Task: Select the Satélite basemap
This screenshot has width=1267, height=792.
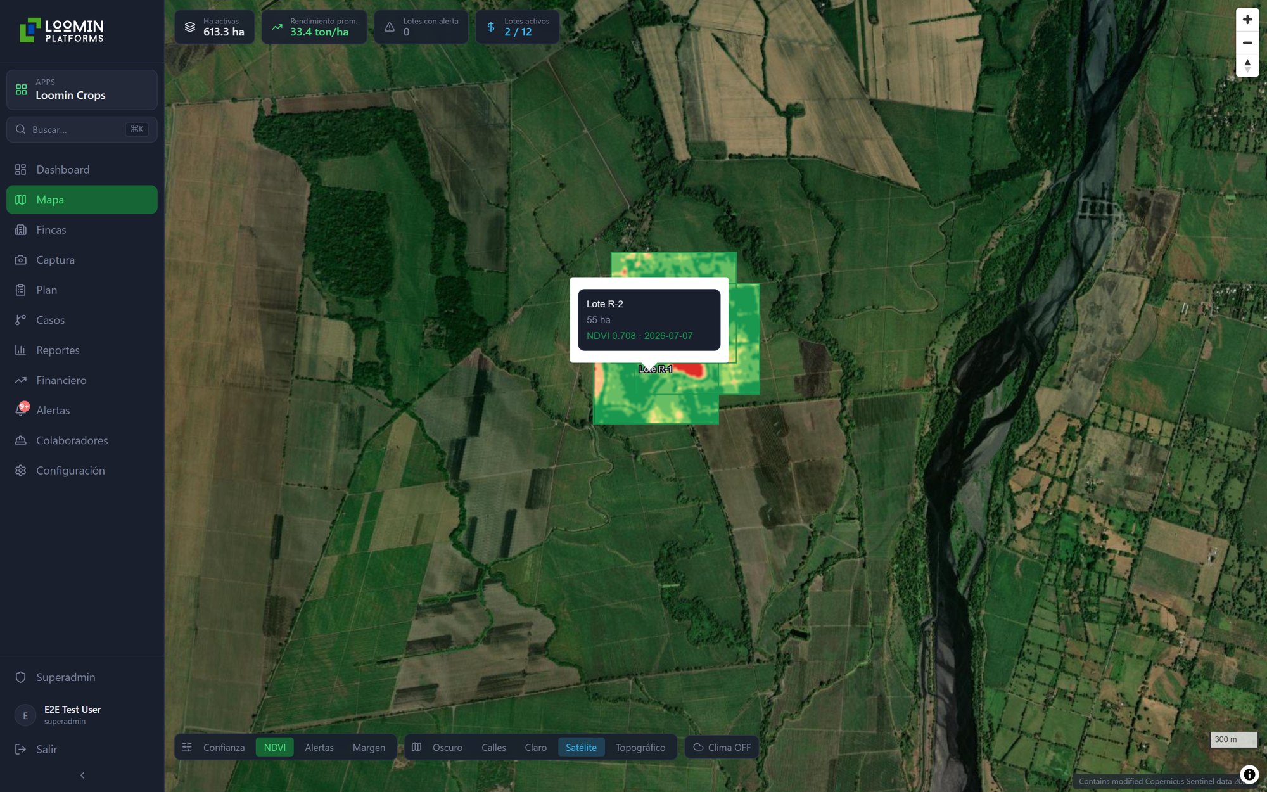Action: (x=581, y=747)
